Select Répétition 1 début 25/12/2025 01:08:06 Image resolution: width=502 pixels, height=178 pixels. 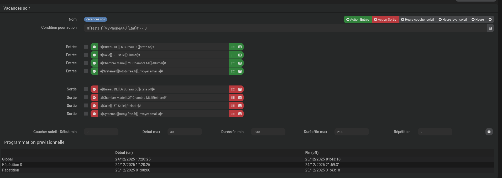tap(133, 170)
